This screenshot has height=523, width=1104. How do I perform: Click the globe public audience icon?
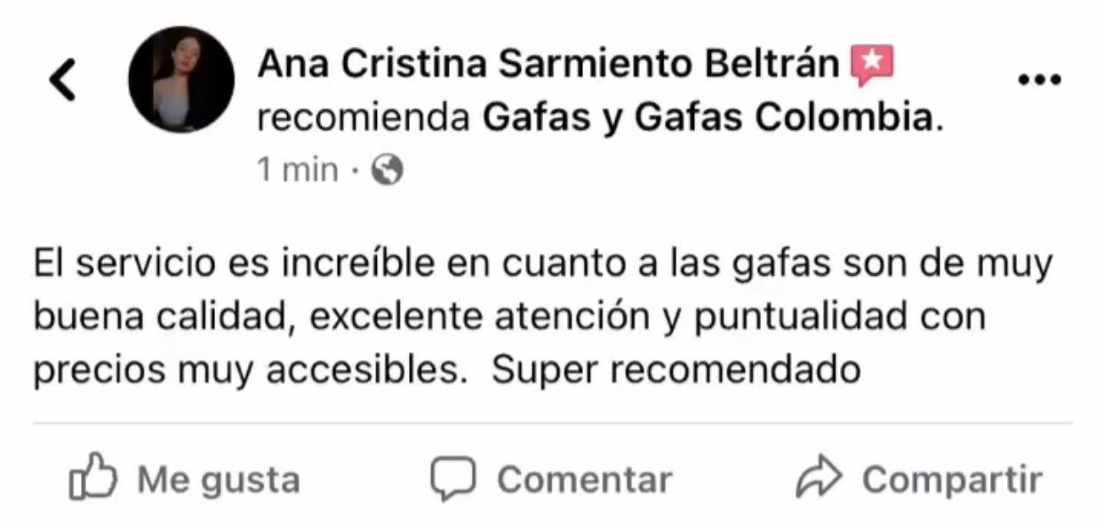(388, 169)
